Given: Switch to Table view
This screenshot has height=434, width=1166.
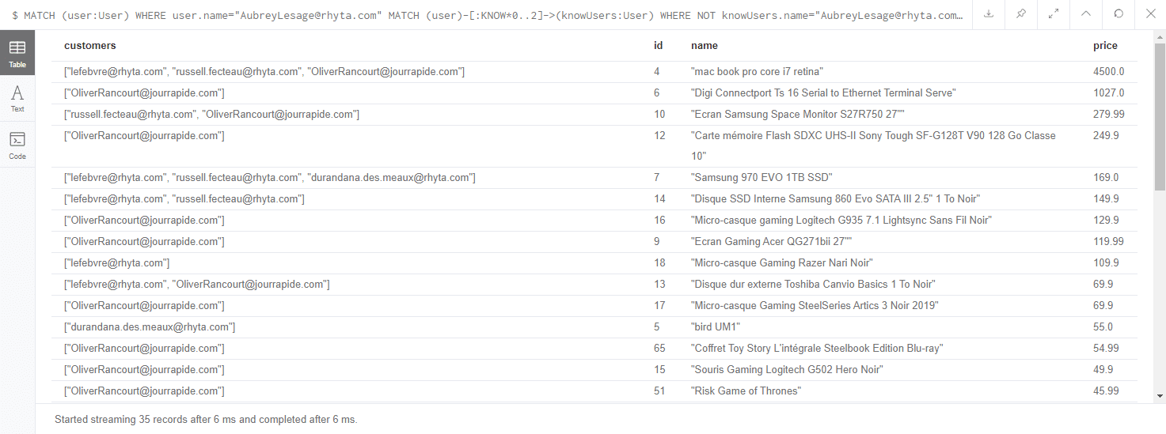Looking at the screenshot, I should (17, 54).
